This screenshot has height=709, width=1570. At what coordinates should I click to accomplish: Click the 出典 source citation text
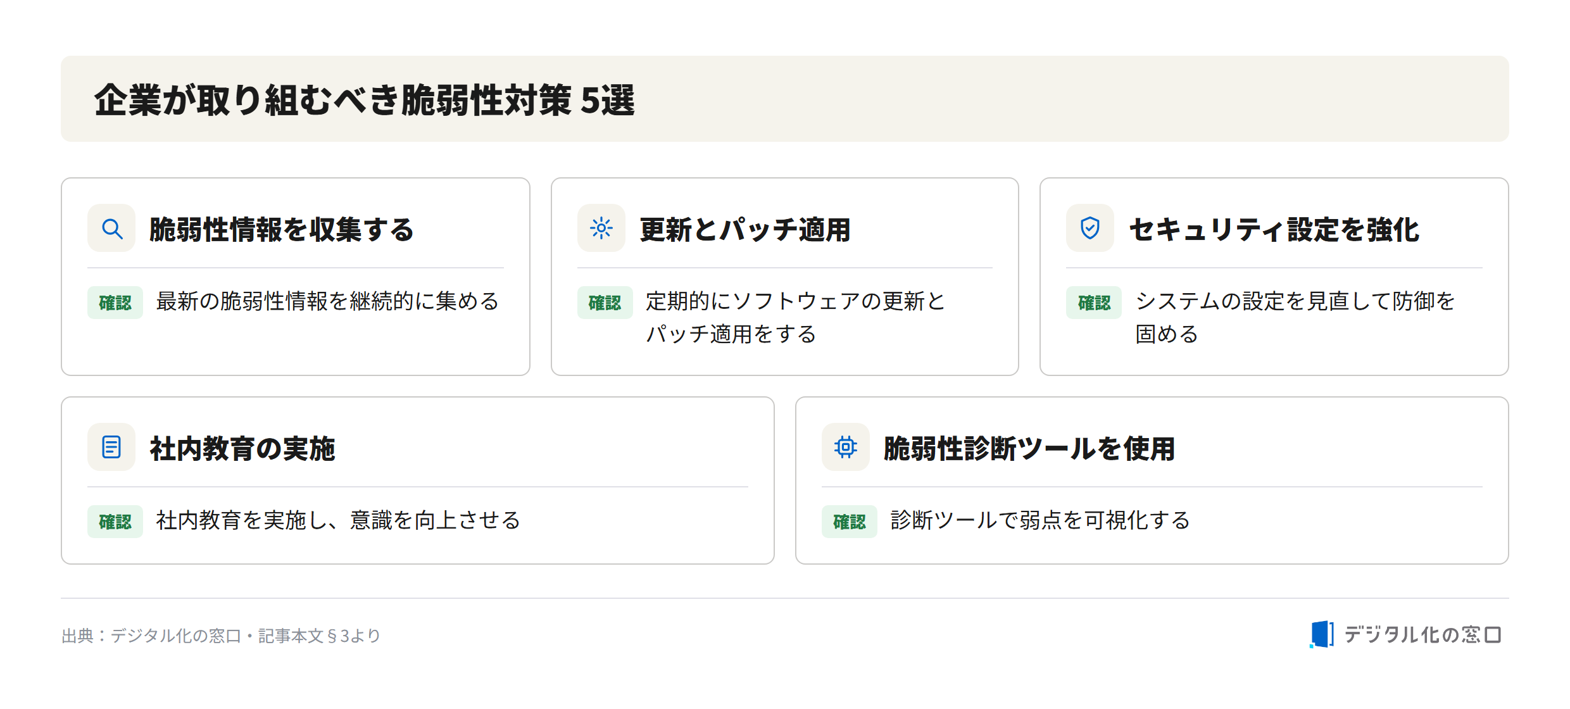point(221,636)
